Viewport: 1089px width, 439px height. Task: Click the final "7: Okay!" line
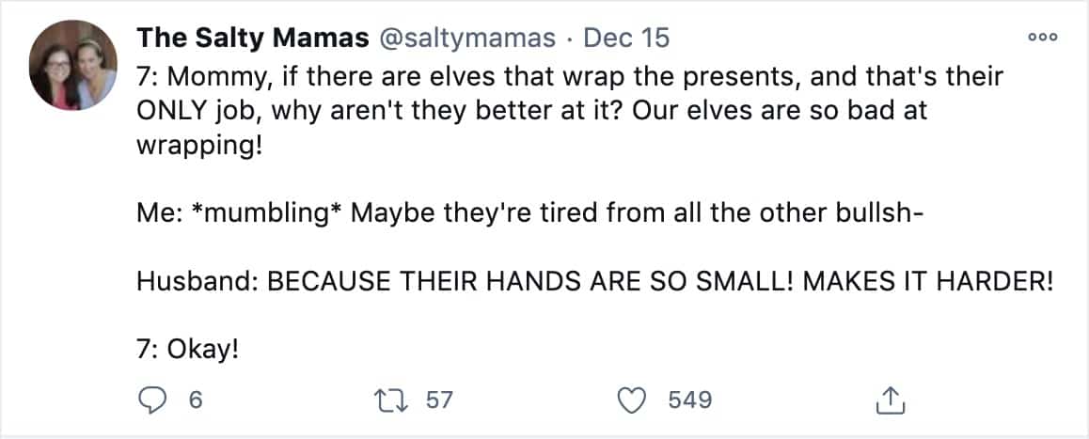point(187,350)
